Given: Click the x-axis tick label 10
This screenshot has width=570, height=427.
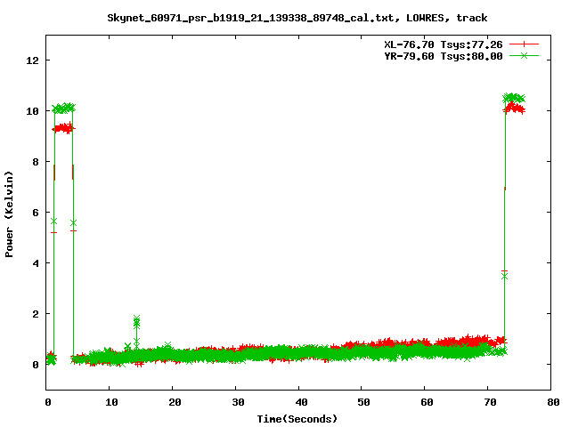Looking at the screenshot, I should click(110, 402).
